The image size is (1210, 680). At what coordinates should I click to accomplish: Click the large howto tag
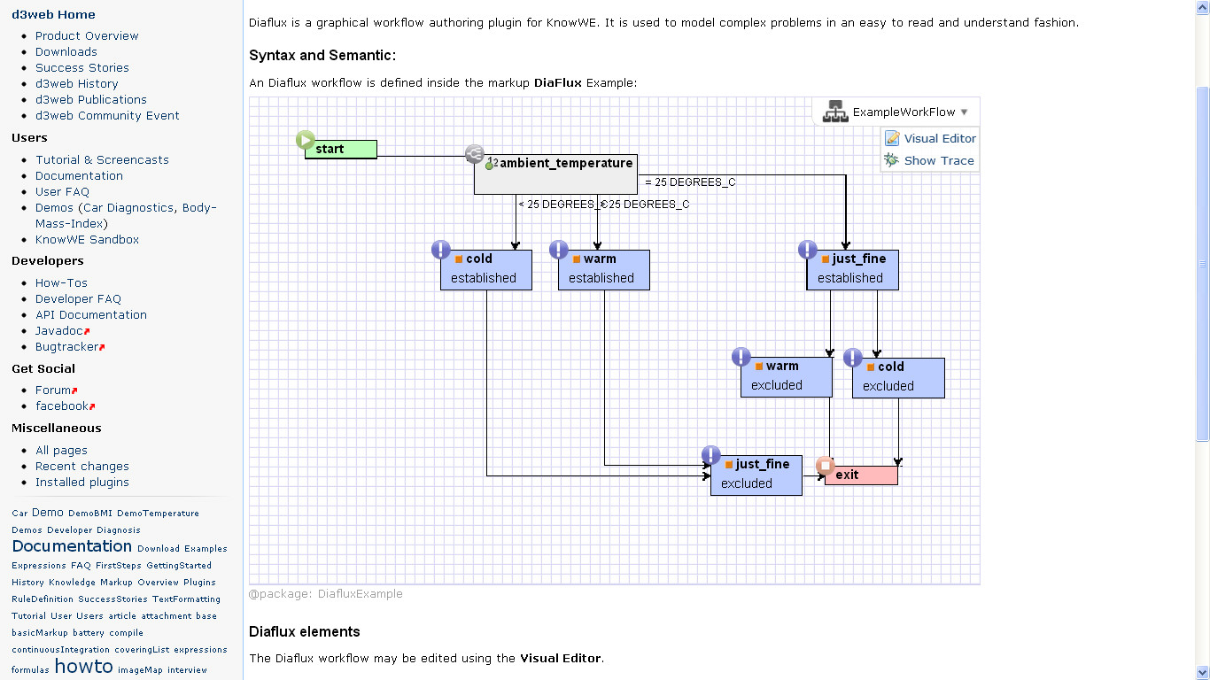(84, 667)
